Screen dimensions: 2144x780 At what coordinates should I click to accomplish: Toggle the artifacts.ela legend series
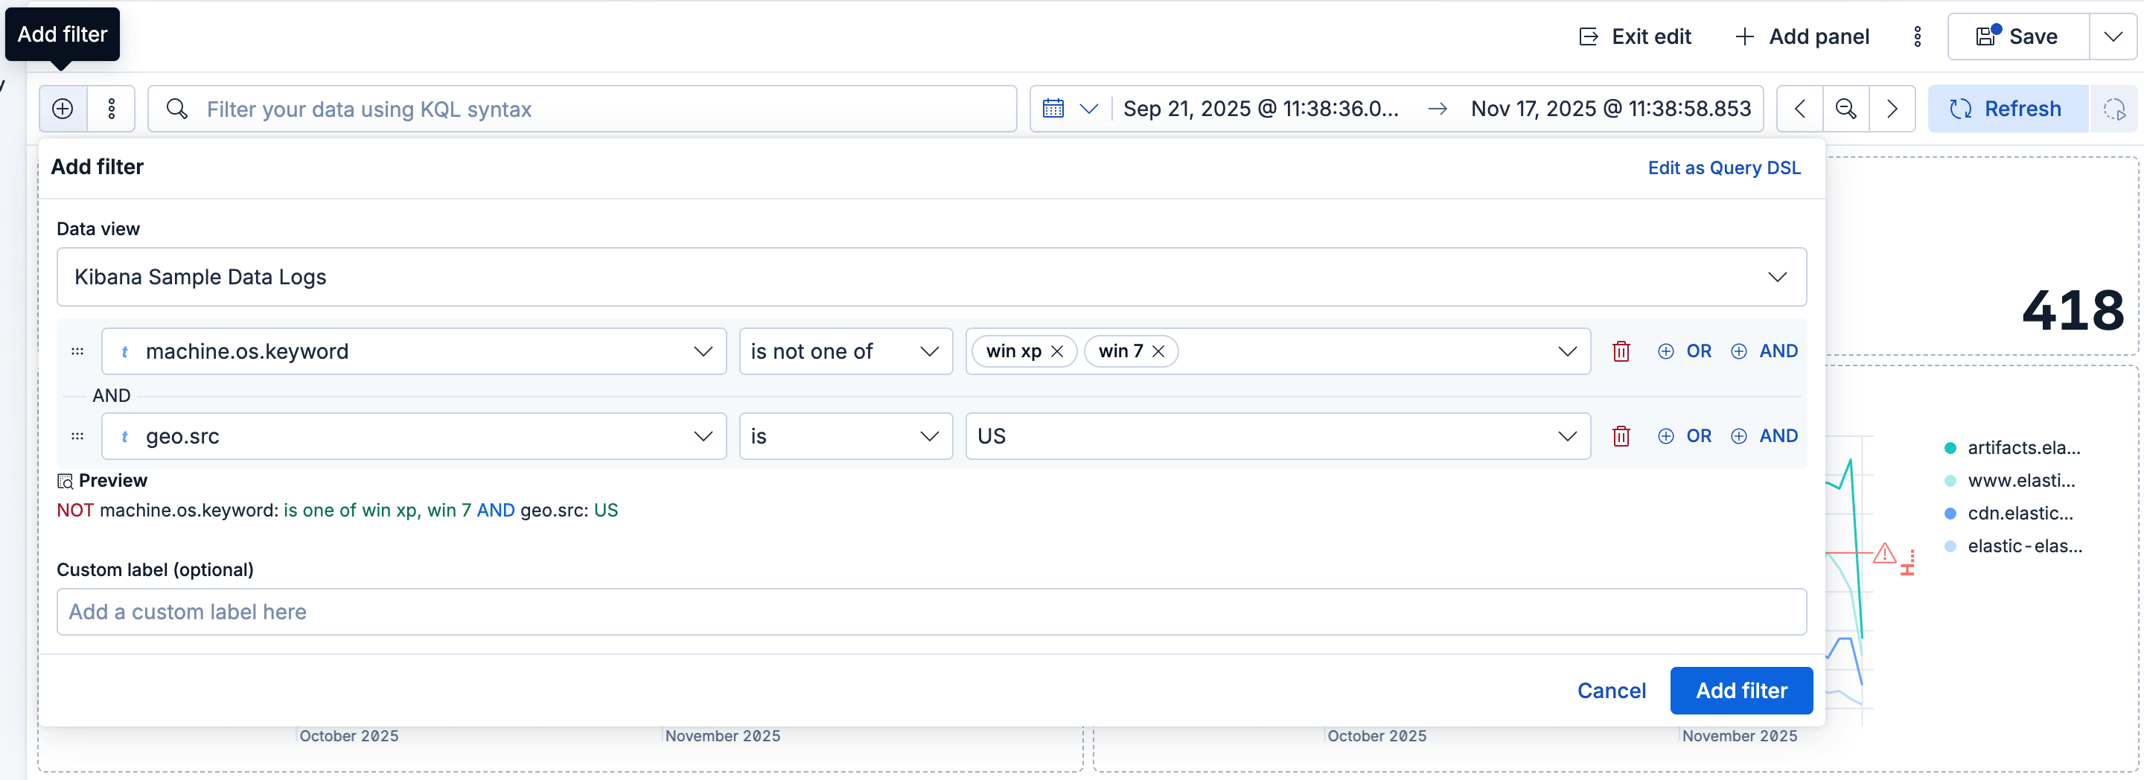(x=2023, y=447)
